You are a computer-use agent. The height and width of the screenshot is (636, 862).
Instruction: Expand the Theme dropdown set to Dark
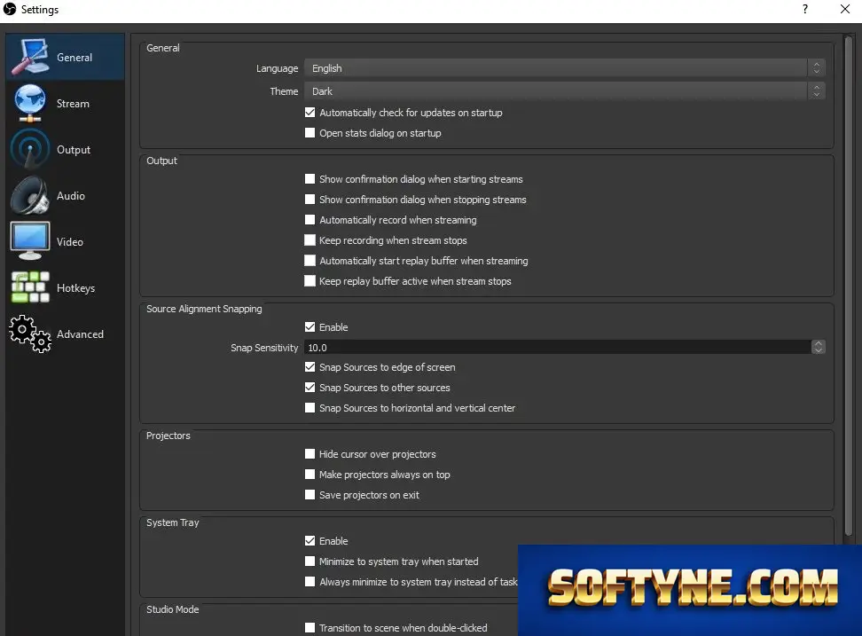pyautogui.click(x=565, y=91)
